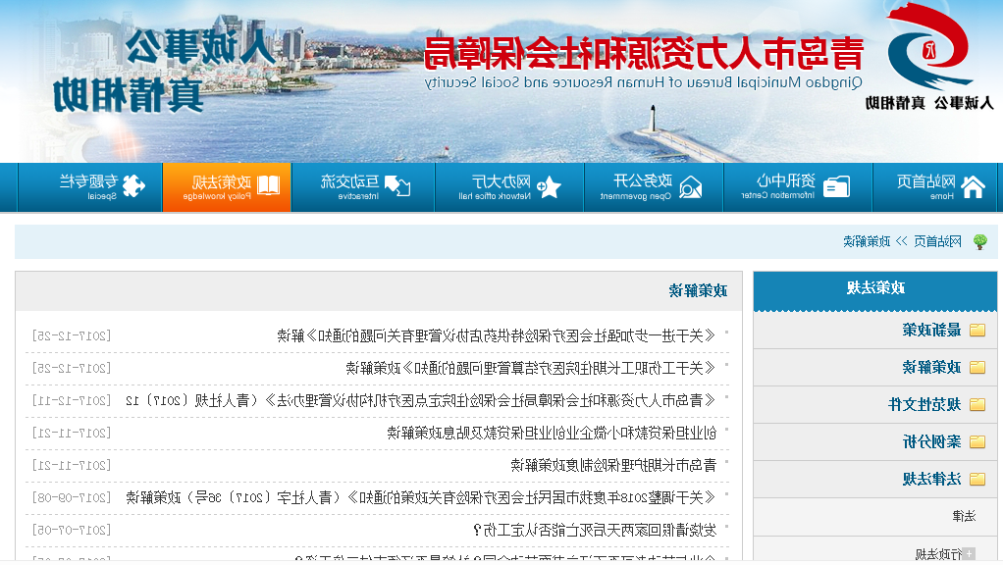Expand the 行政法规 plus toggle
The width and height of the screenshot is (1003, 565).
tap(970, 553)
